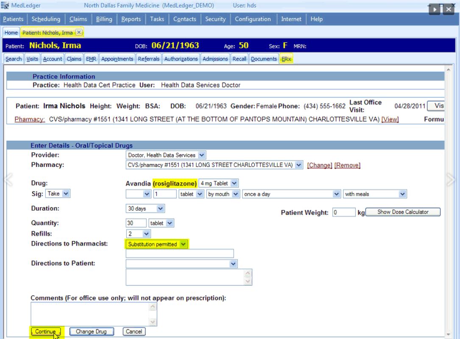
Task: Click the left navigation chevron at screen edge
Action: tap(9, 180)
